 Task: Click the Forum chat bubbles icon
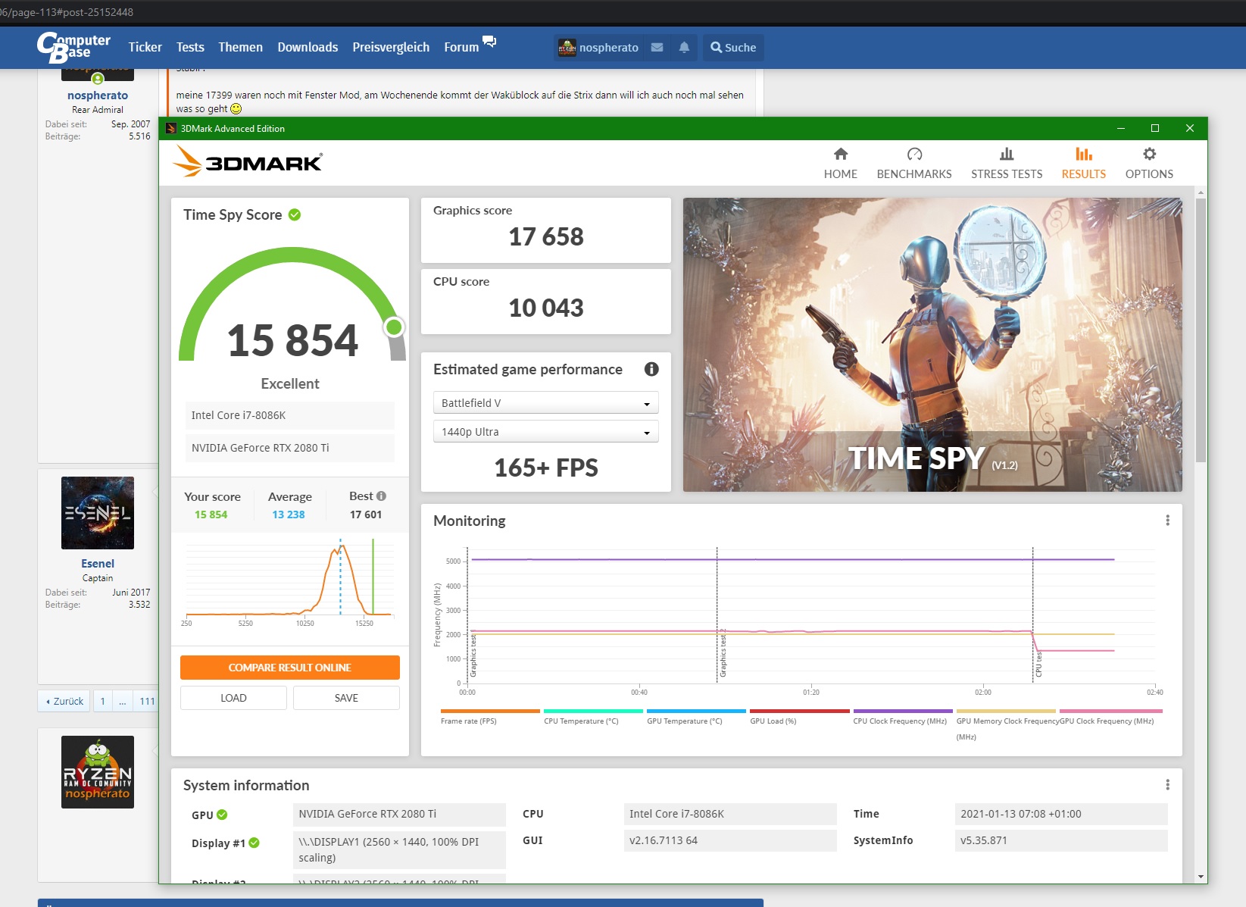click(489, 41)
